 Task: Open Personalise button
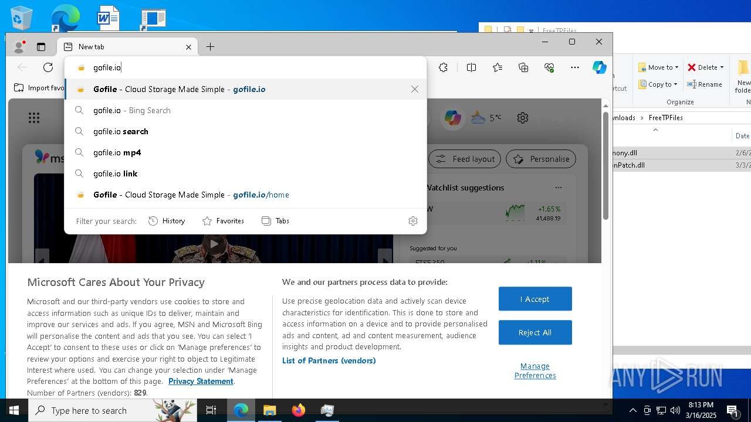(x=541, y=159)
